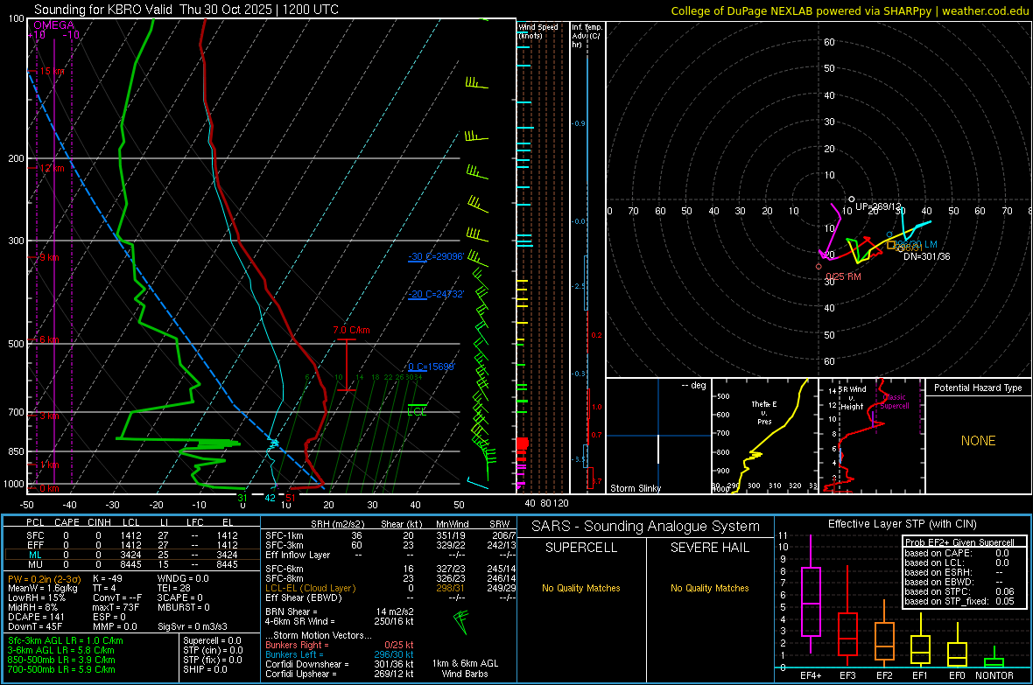This screenshot has height=685, width=1033.
Task: Click the CINH column header
Action: pos(99,522)
